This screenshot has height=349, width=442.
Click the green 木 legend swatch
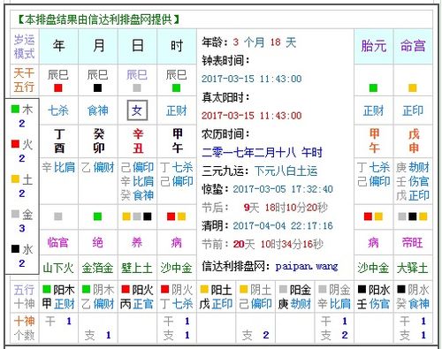[15, 110]
